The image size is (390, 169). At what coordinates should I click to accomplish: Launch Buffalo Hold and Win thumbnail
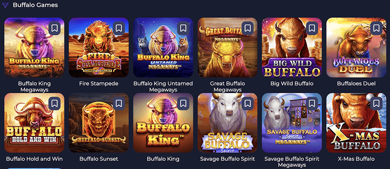coord(34,123)
